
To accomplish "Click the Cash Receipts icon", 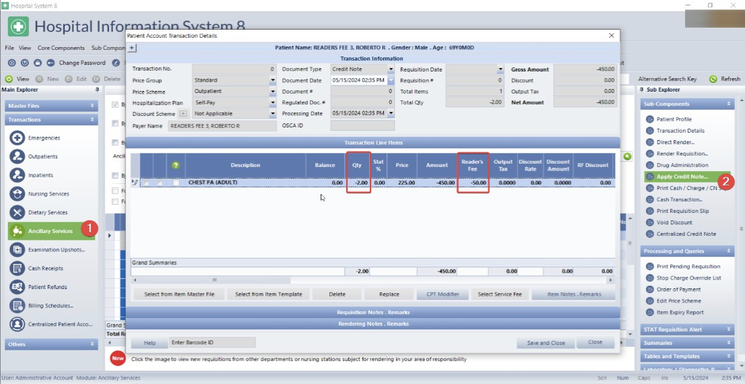I will [x=18, y=268].
